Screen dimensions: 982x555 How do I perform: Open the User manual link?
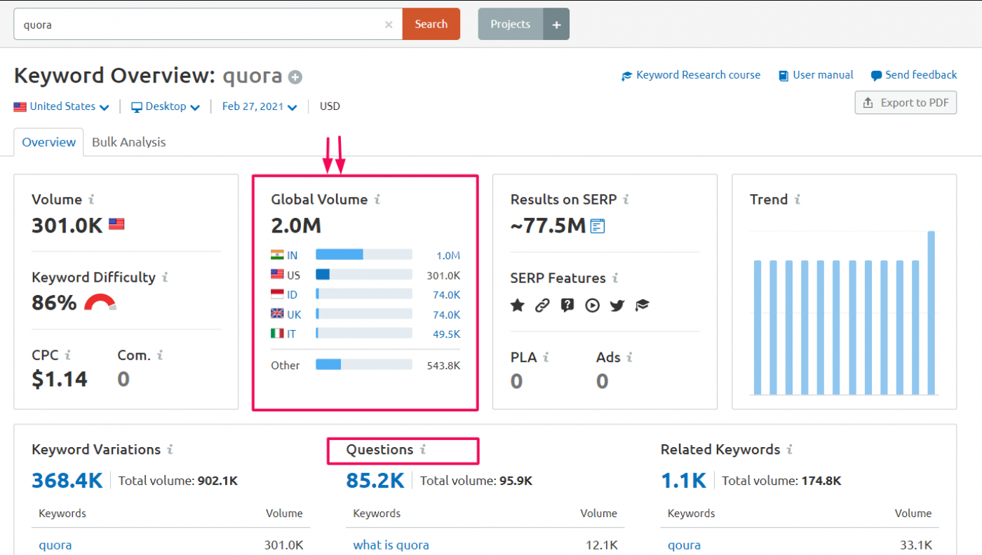816,75
